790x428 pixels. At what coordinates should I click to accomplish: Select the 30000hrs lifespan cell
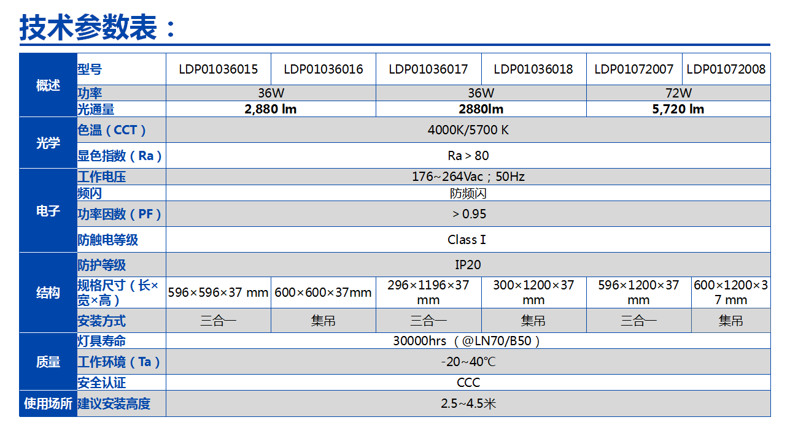467,341
